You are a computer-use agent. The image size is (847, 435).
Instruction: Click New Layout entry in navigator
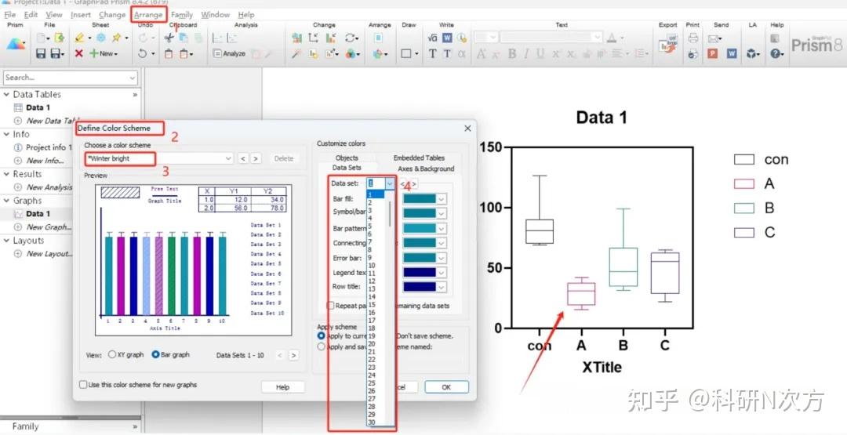tap(49, 254)
